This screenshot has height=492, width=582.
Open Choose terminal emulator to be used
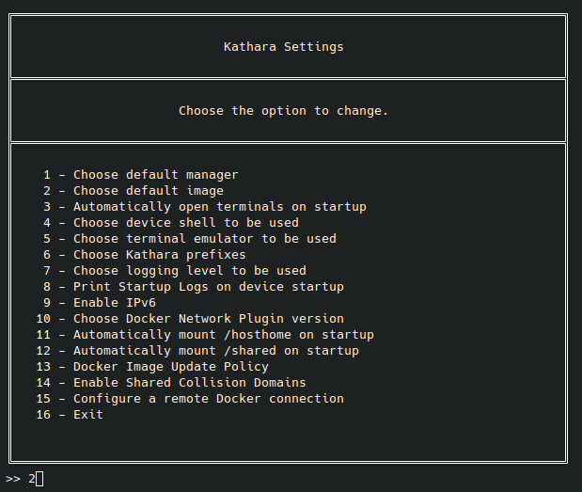(204, 238)
